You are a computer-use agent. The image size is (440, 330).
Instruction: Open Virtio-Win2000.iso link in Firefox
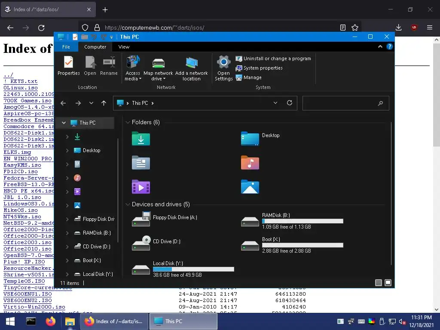tap(34, 307)
